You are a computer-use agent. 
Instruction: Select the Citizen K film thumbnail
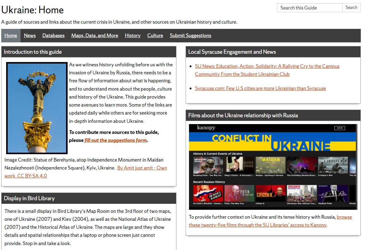click(x=270, y=193)
